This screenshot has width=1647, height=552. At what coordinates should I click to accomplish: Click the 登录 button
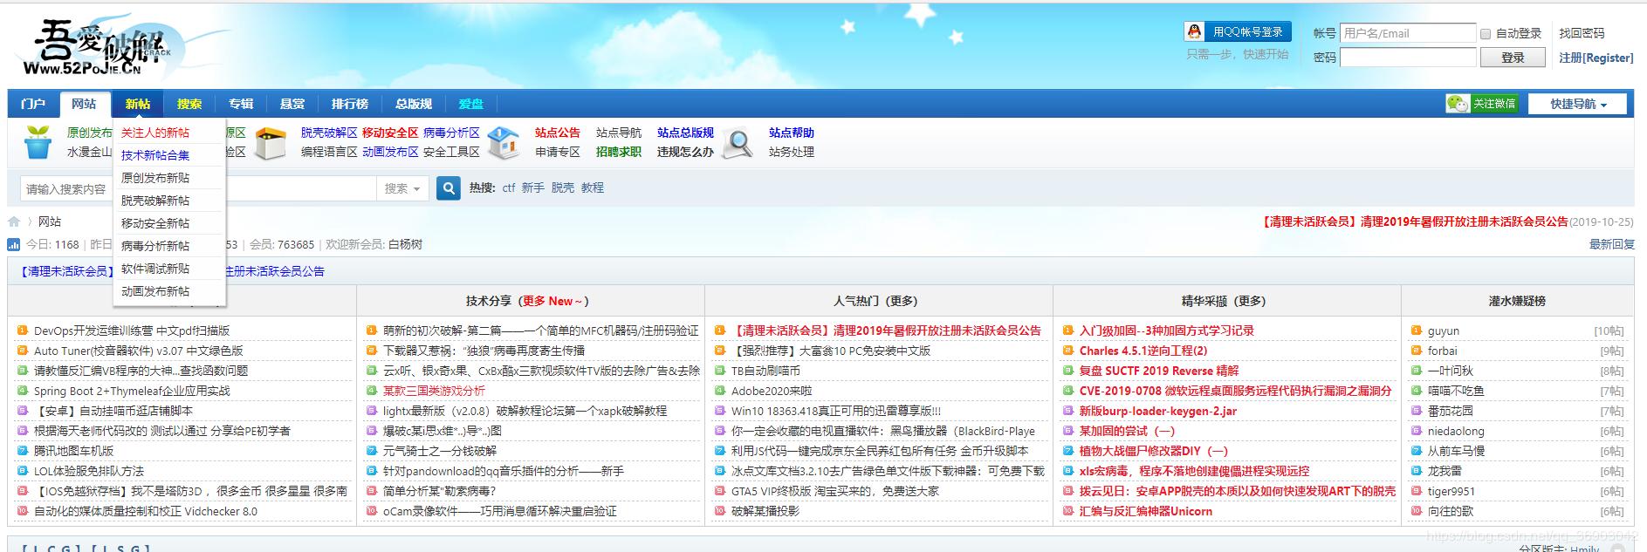(1513, 58)
